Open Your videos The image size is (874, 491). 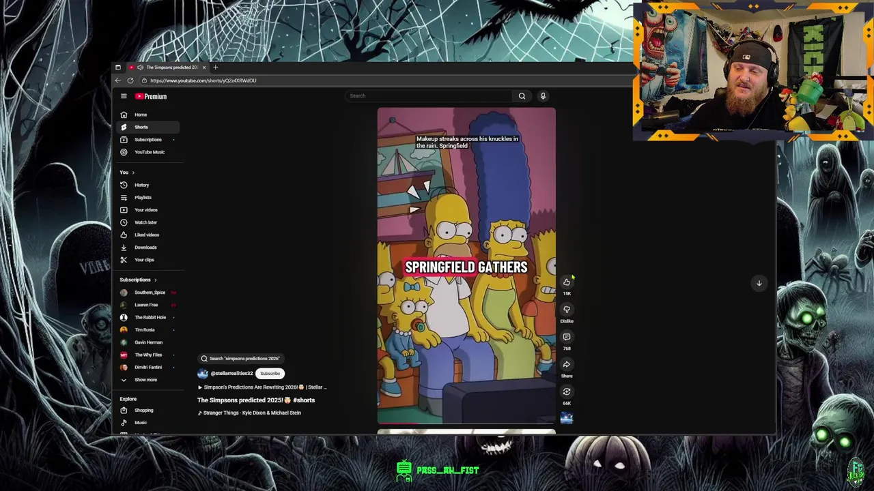147,210
